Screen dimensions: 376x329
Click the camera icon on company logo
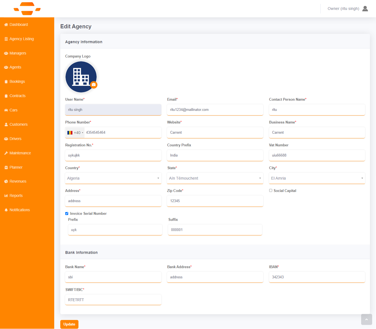tap(94, 85)
